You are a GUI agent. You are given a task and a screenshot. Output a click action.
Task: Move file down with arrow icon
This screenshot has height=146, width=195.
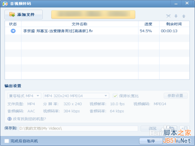(x=176, y=16)
